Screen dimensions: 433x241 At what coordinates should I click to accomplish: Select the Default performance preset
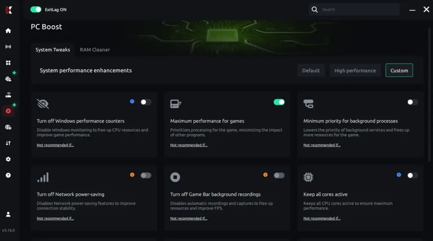click(311, 70)
